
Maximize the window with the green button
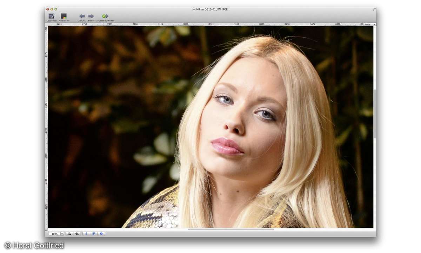click(55, 9)
